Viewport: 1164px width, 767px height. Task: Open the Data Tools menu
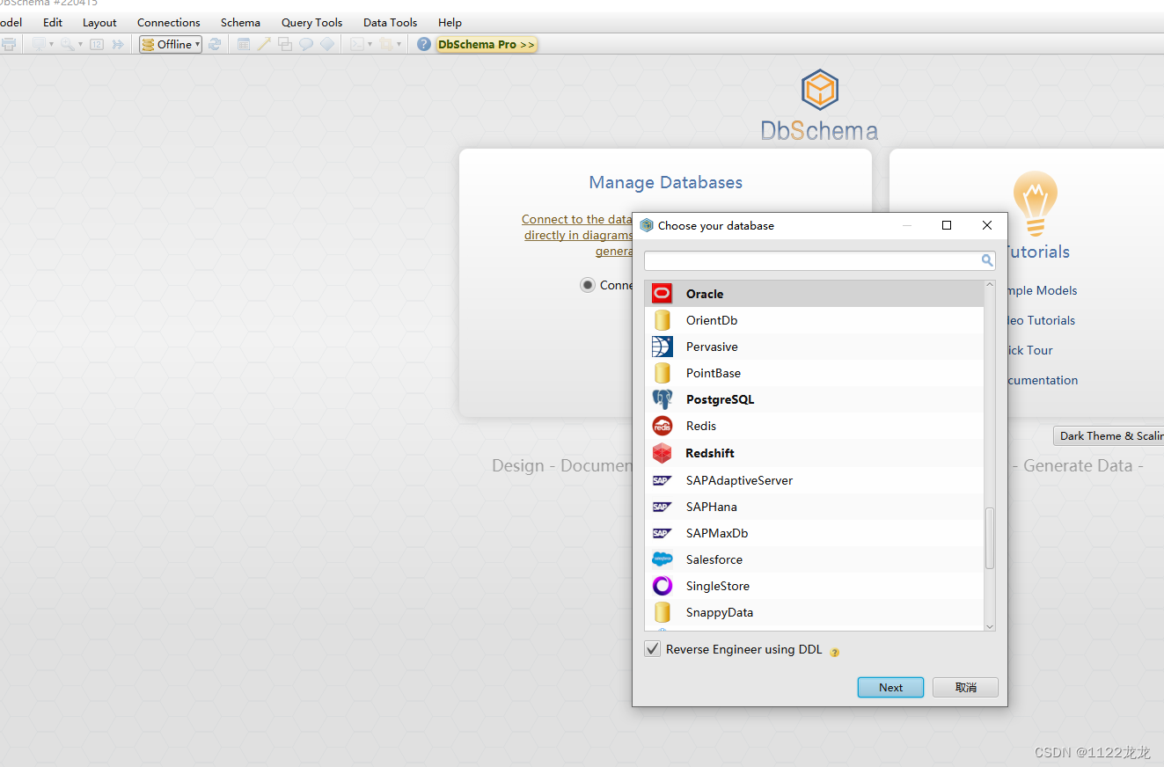tap(391, 22)
